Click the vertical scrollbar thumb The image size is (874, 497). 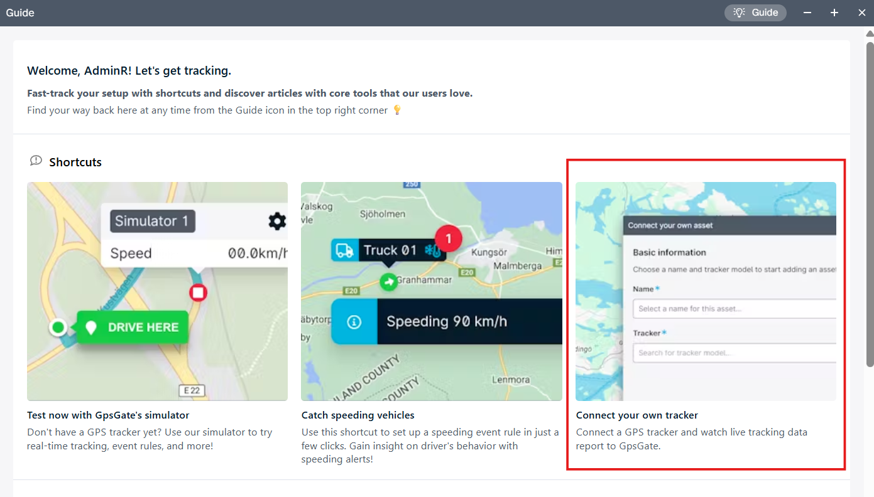[x=870, y=204]
